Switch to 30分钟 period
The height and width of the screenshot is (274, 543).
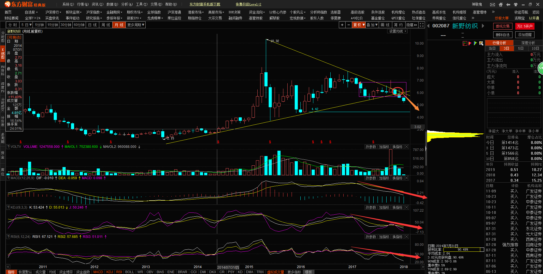[66, 25]
